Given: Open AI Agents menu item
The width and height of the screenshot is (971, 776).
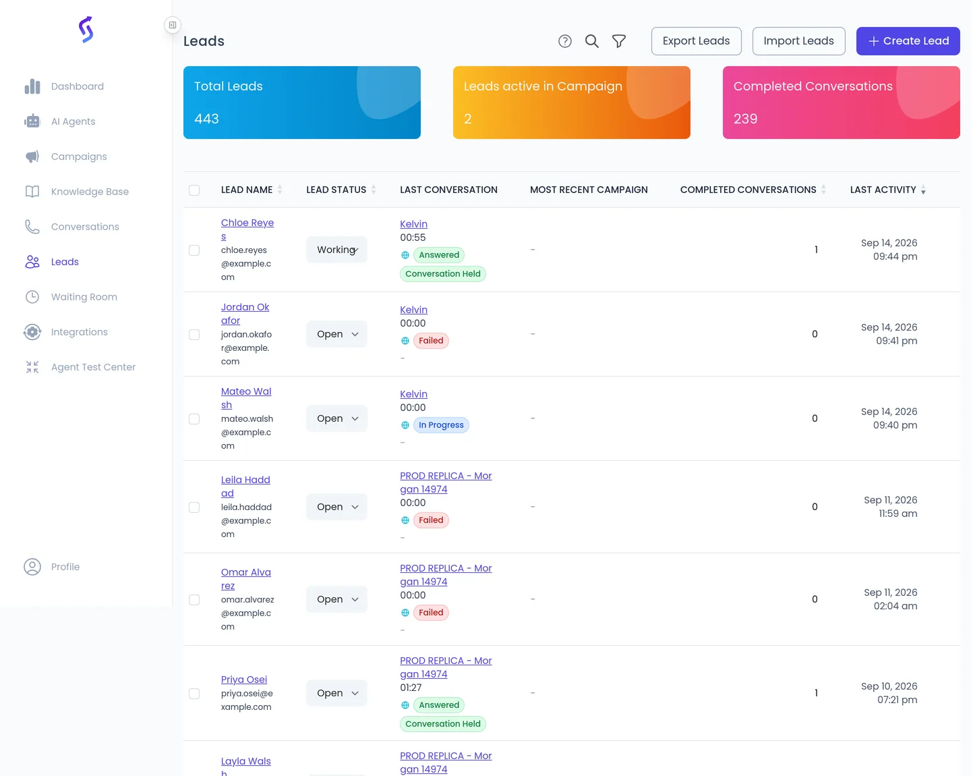Looking at the screenshot, I should tap(73, 121).
